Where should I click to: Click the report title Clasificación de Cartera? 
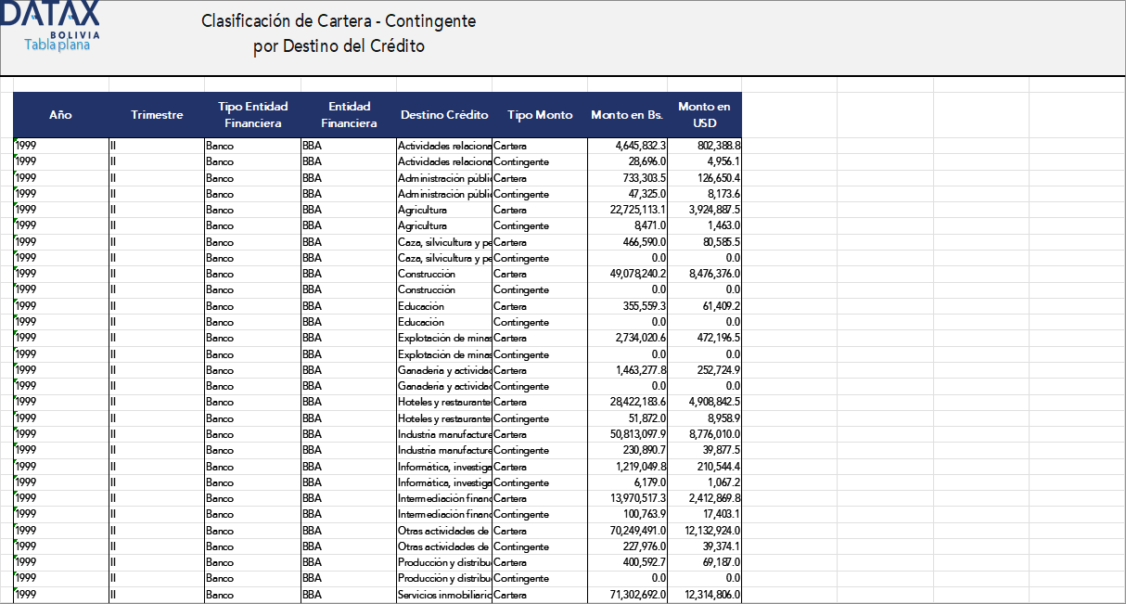pyautogui.click(x=338, y=21)
